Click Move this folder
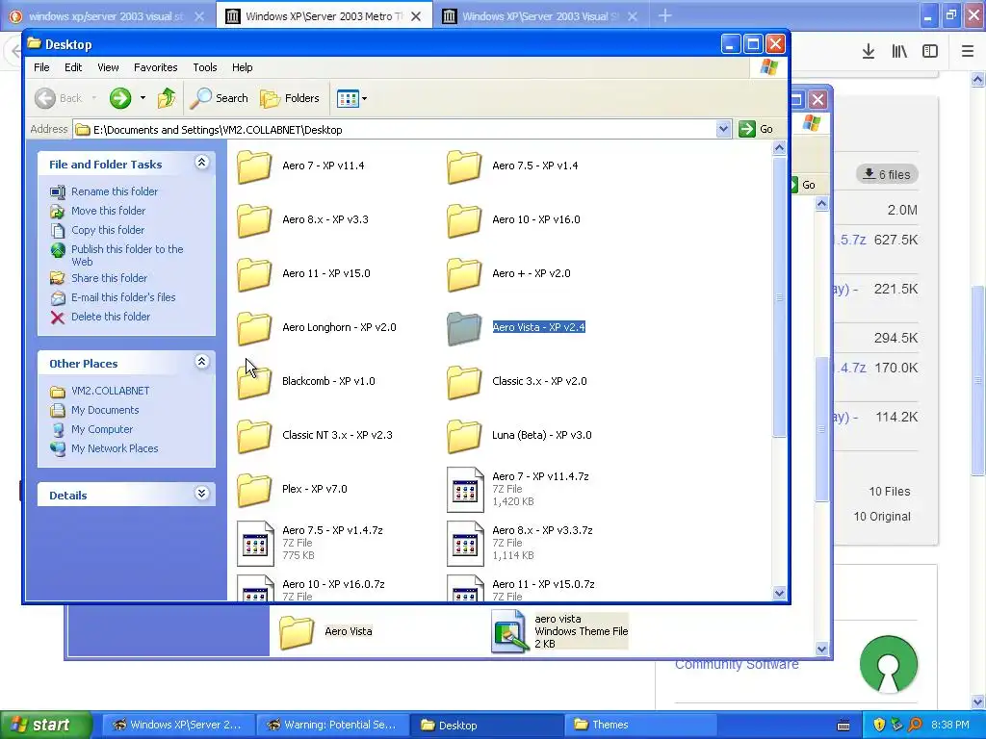Screen dimensions: 986x739 tap(108, 211)
